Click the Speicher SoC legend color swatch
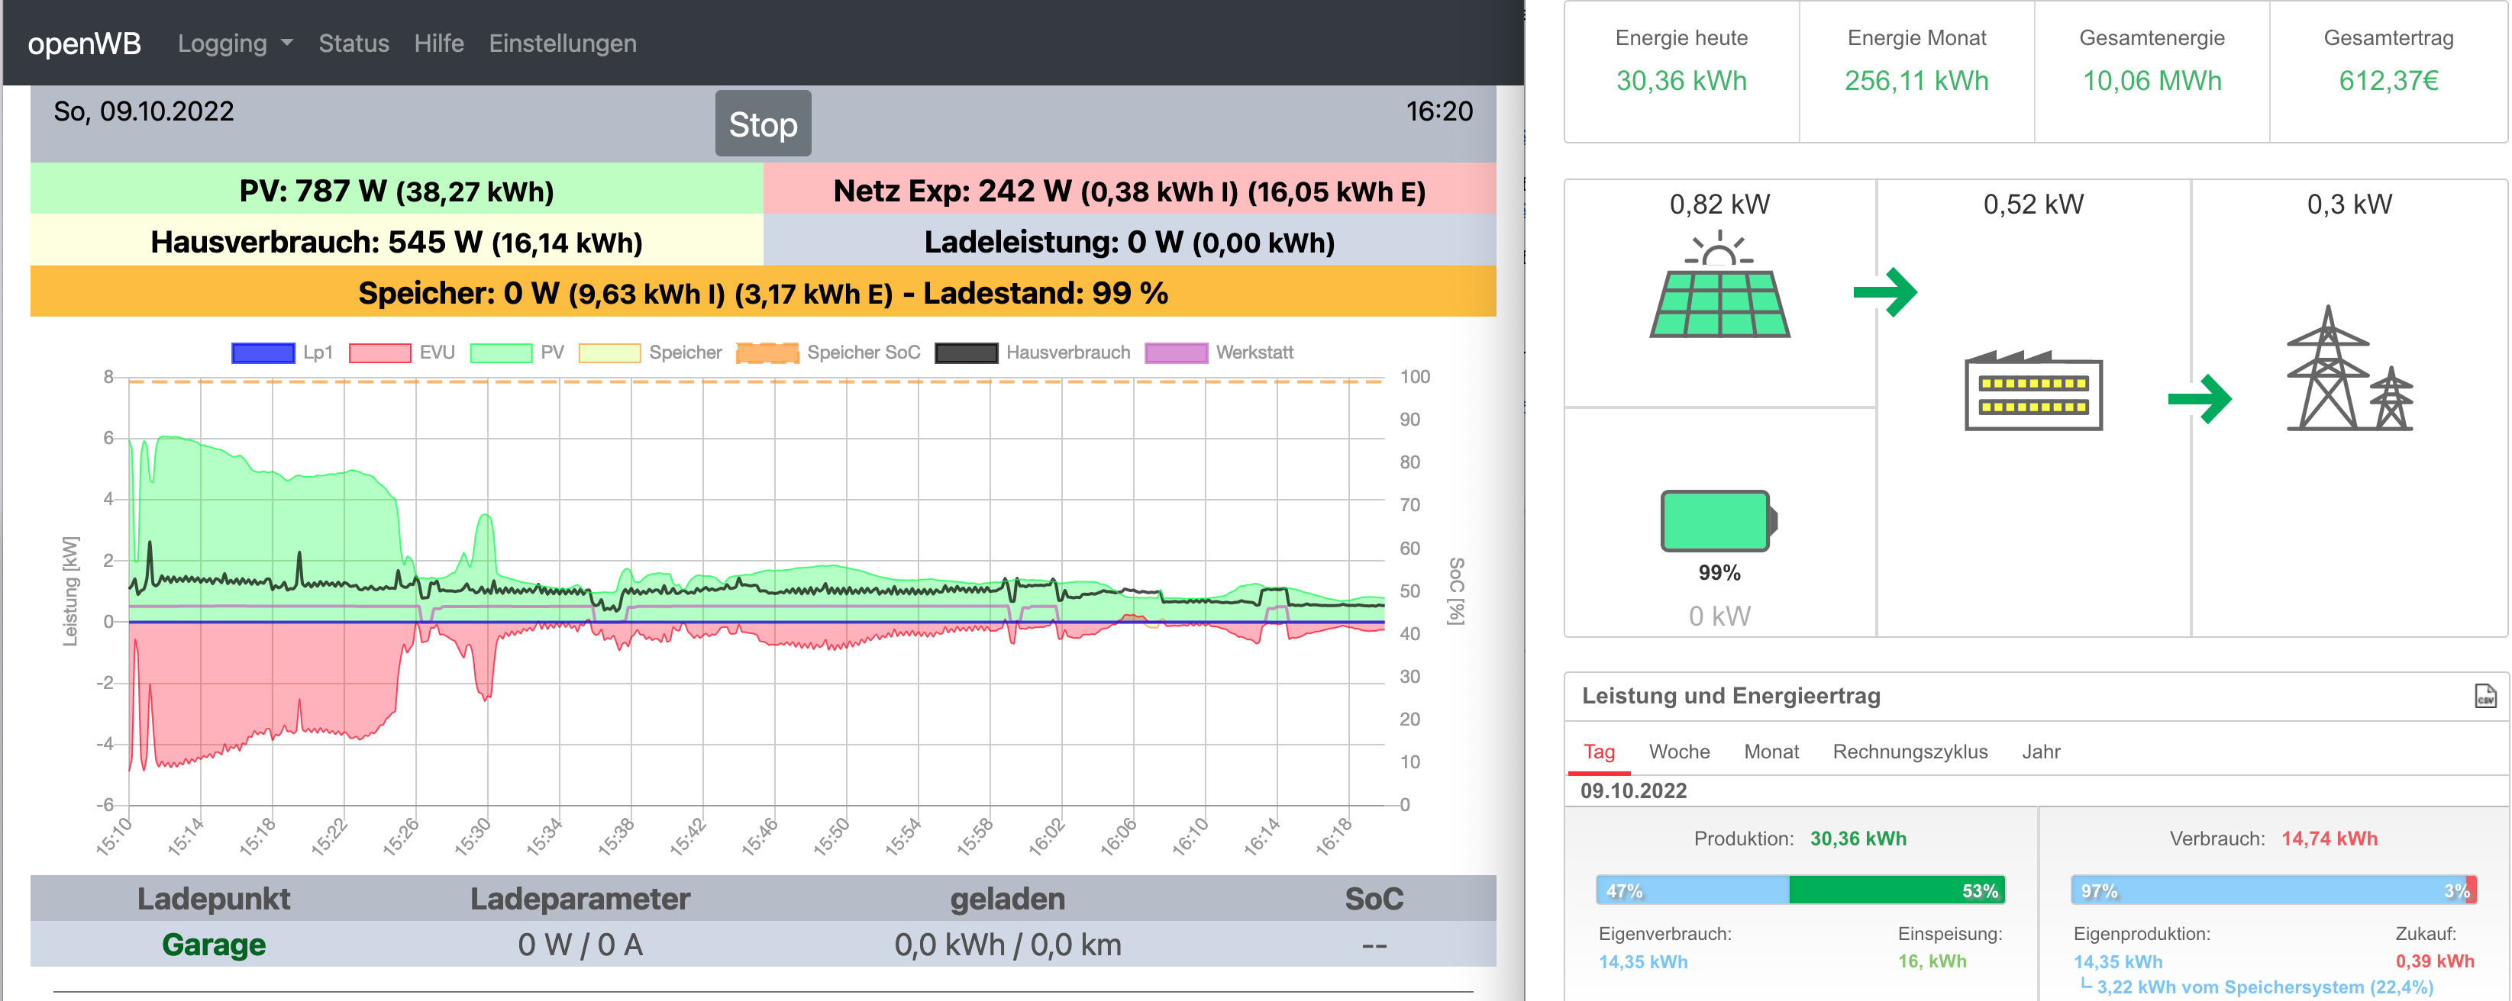This screenshot has width=2512, height=1001. tap(767, 352)
